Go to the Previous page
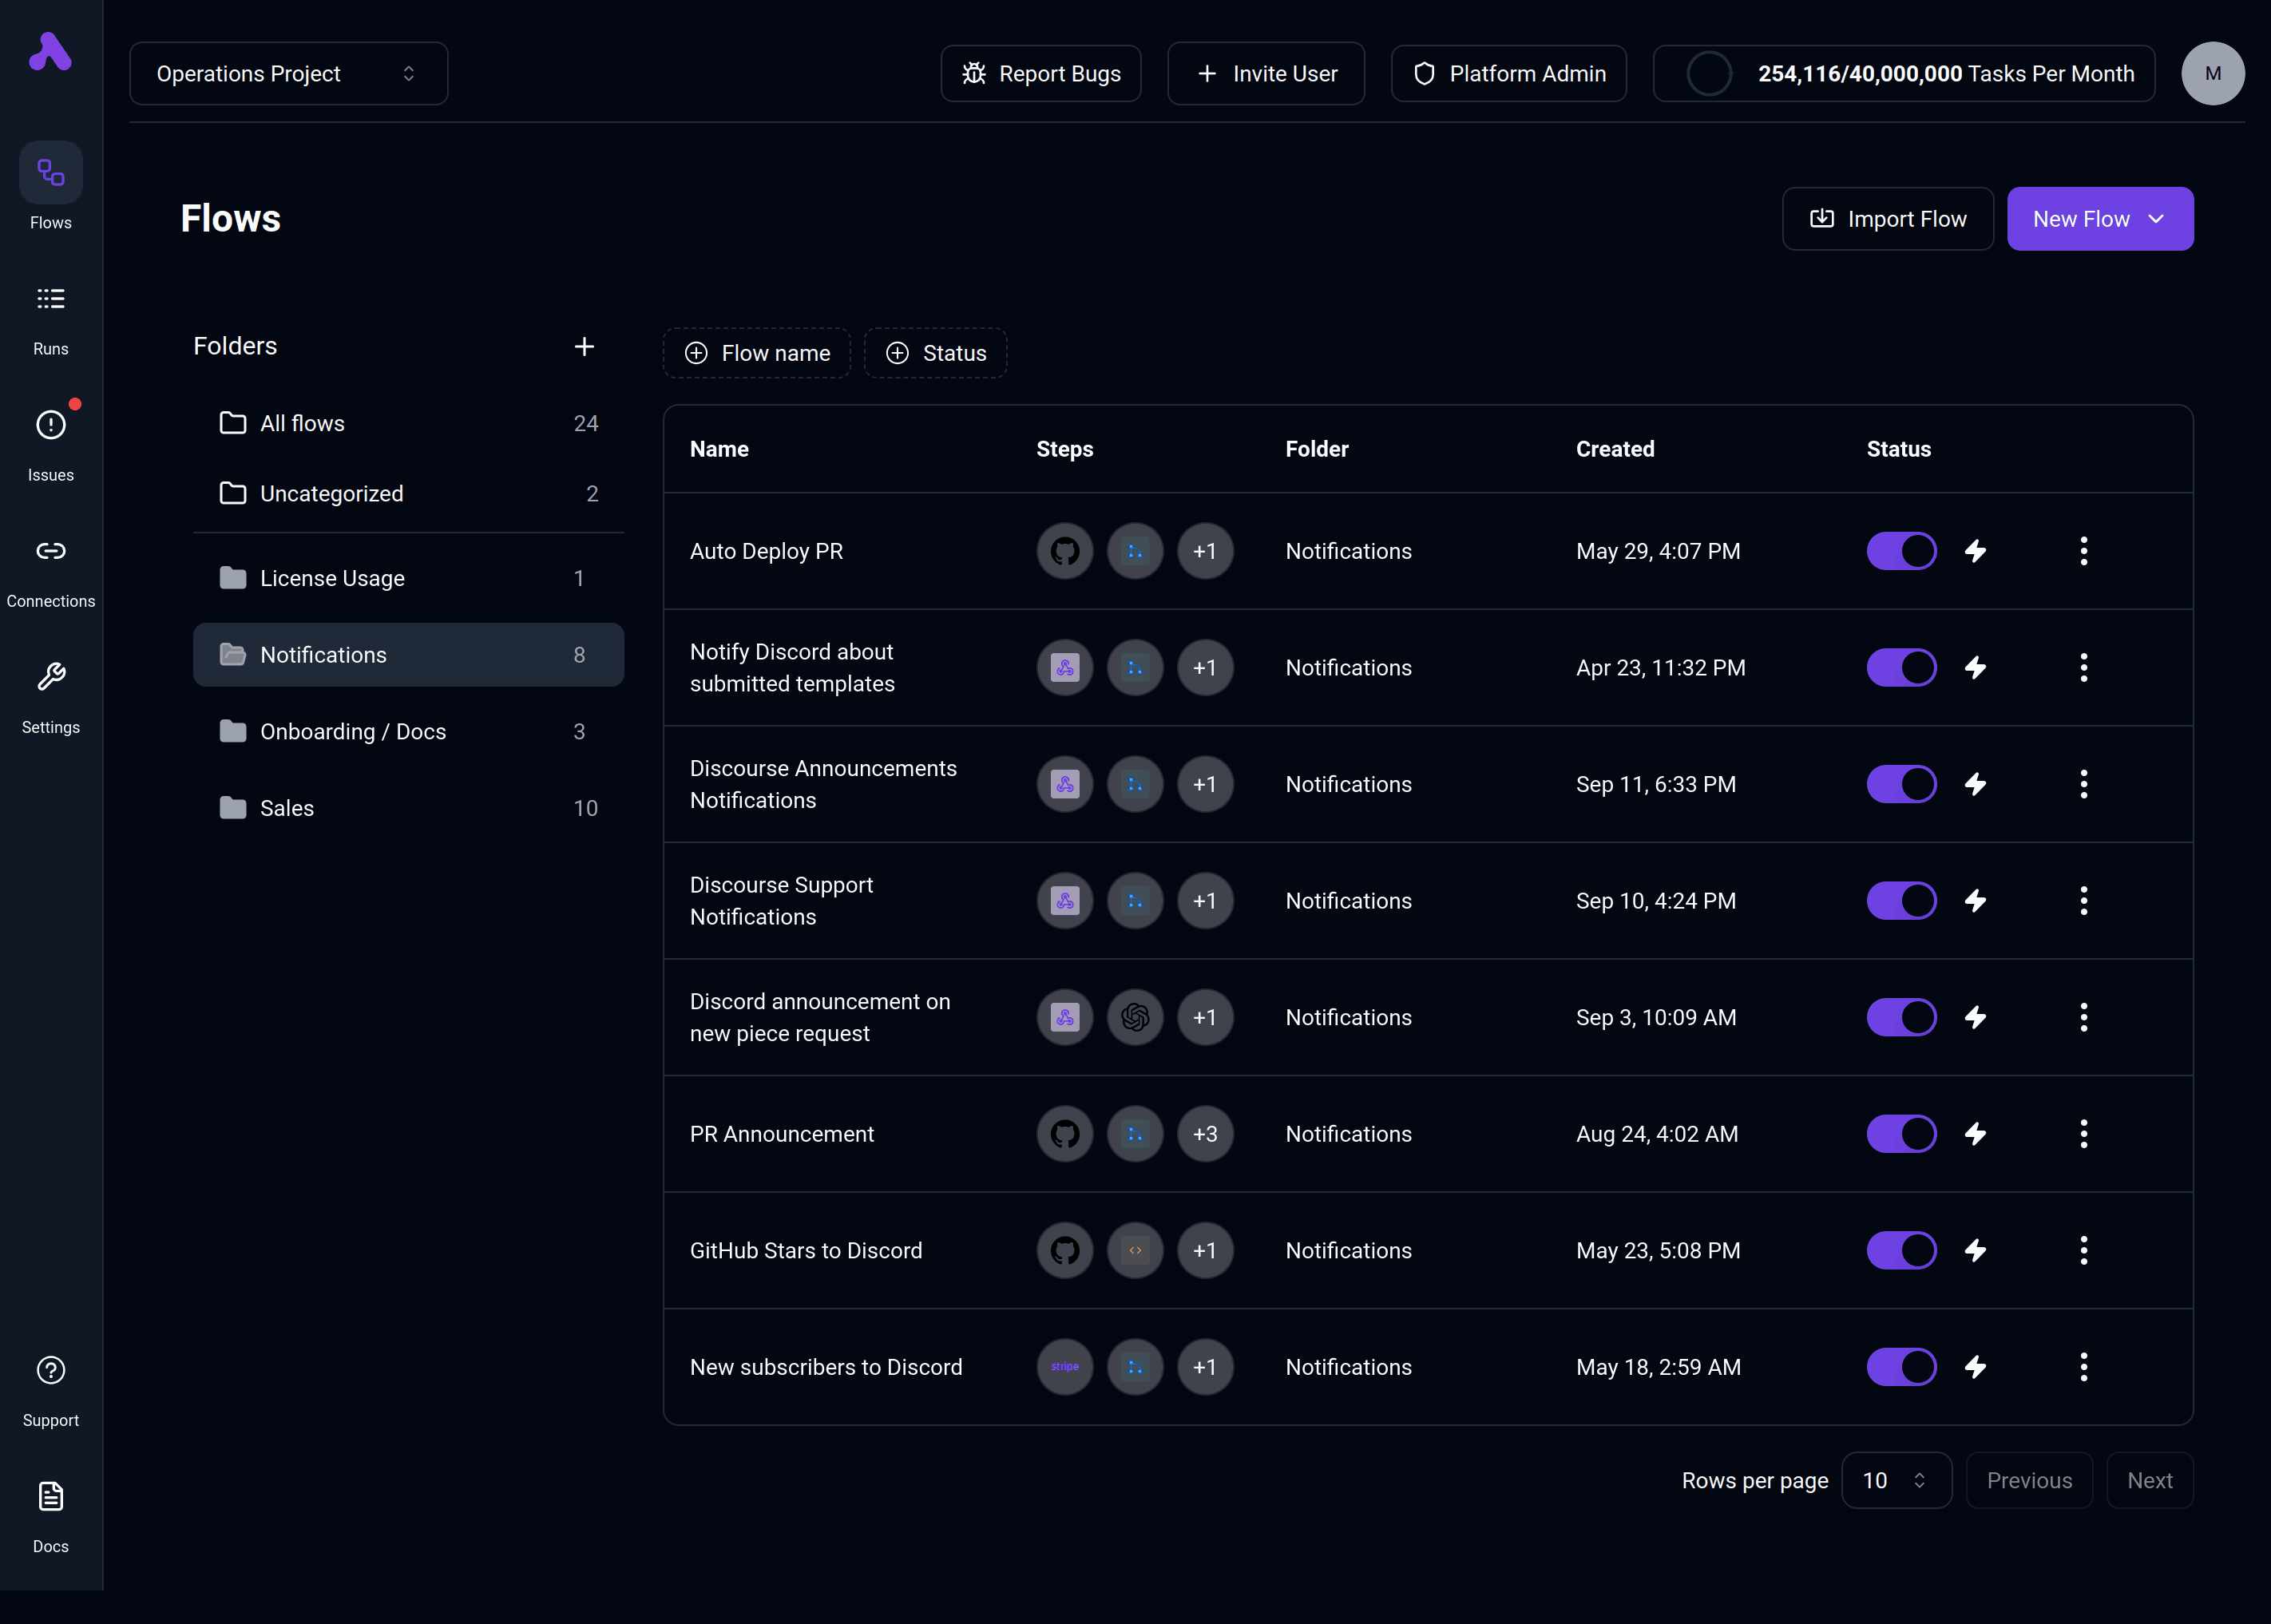 pyautogui.click(x=2029, y=1480)
